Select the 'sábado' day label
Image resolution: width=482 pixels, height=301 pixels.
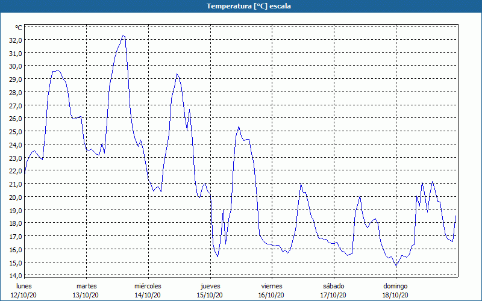[334, 286]
